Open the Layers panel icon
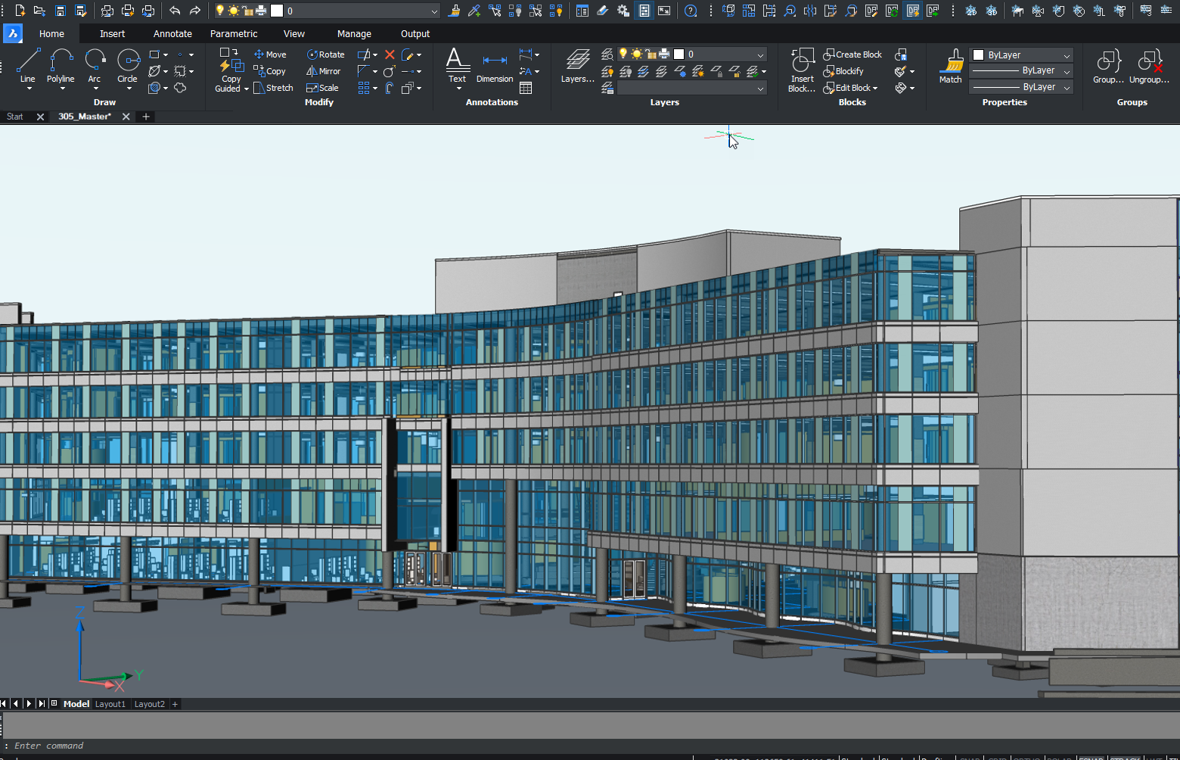Viewport: 1180px width, 760px height. 577,67
